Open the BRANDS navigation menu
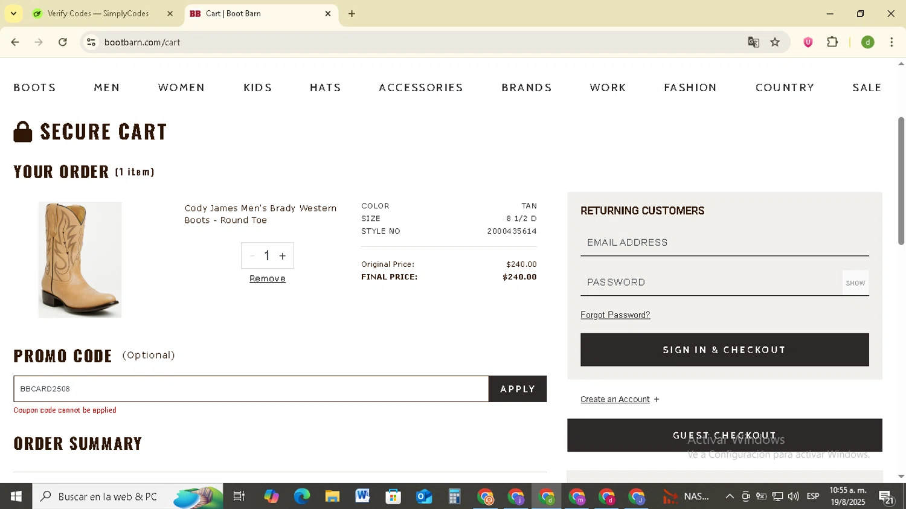This screenshot has height=509, width=906. point(527,88)
